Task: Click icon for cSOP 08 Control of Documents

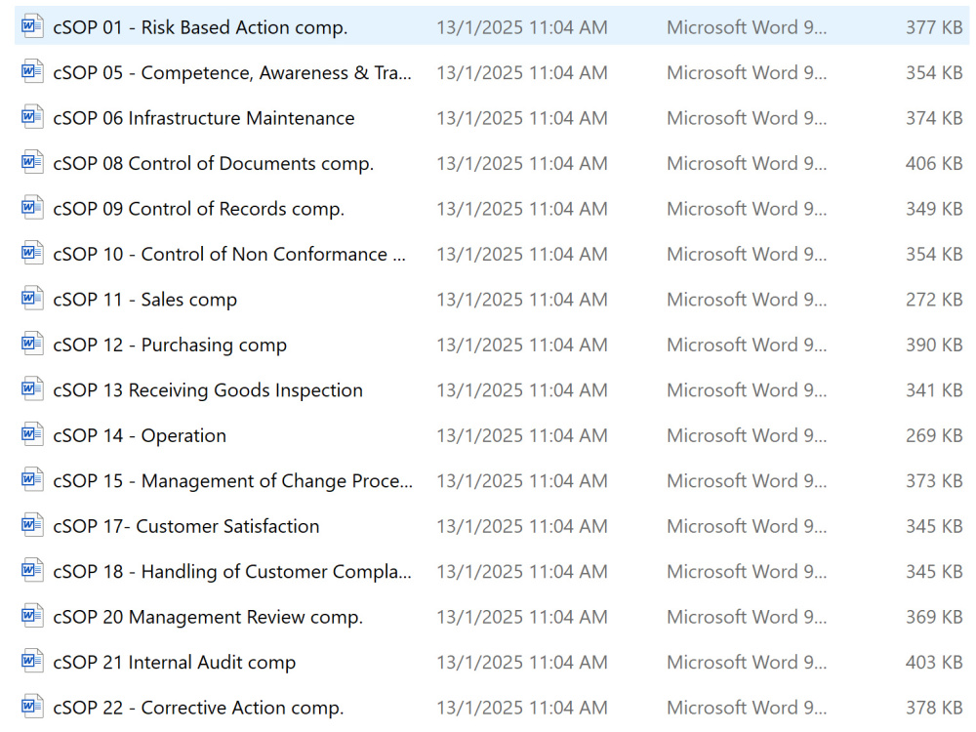Action: click(x=32, y=162)
